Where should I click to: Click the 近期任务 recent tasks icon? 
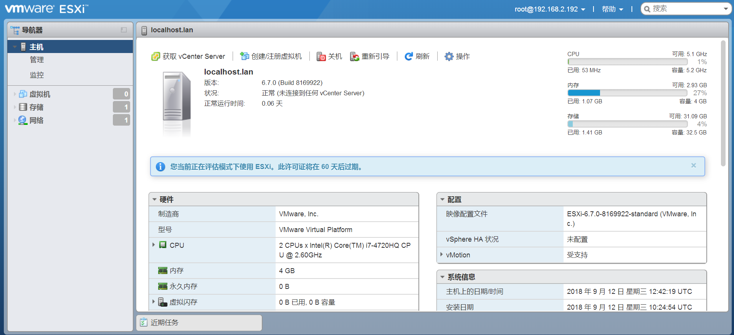pos(144,322)
